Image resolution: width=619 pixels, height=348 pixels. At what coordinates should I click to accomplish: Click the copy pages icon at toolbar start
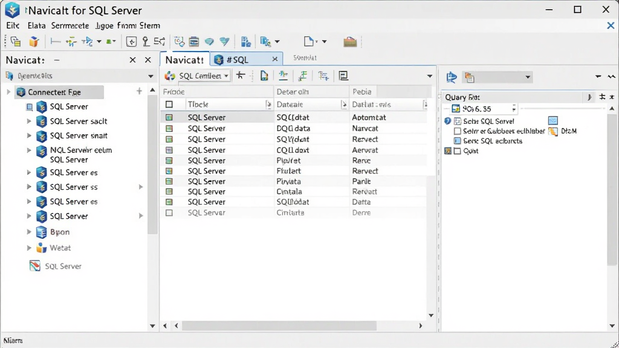click(16, 42)
